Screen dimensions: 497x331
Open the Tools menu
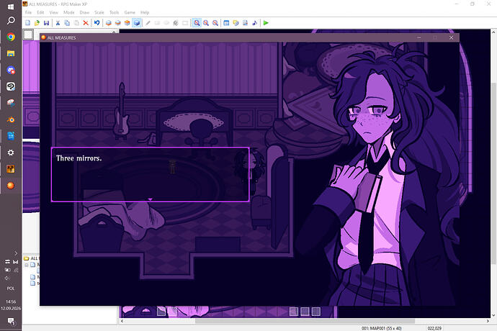tap(114, 12)
